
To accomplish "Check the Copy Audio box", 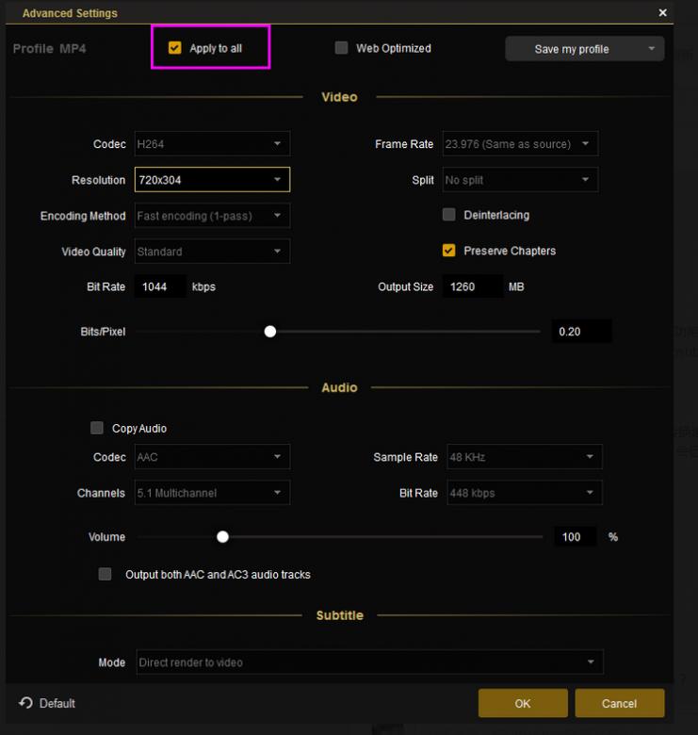I will 97,428.
